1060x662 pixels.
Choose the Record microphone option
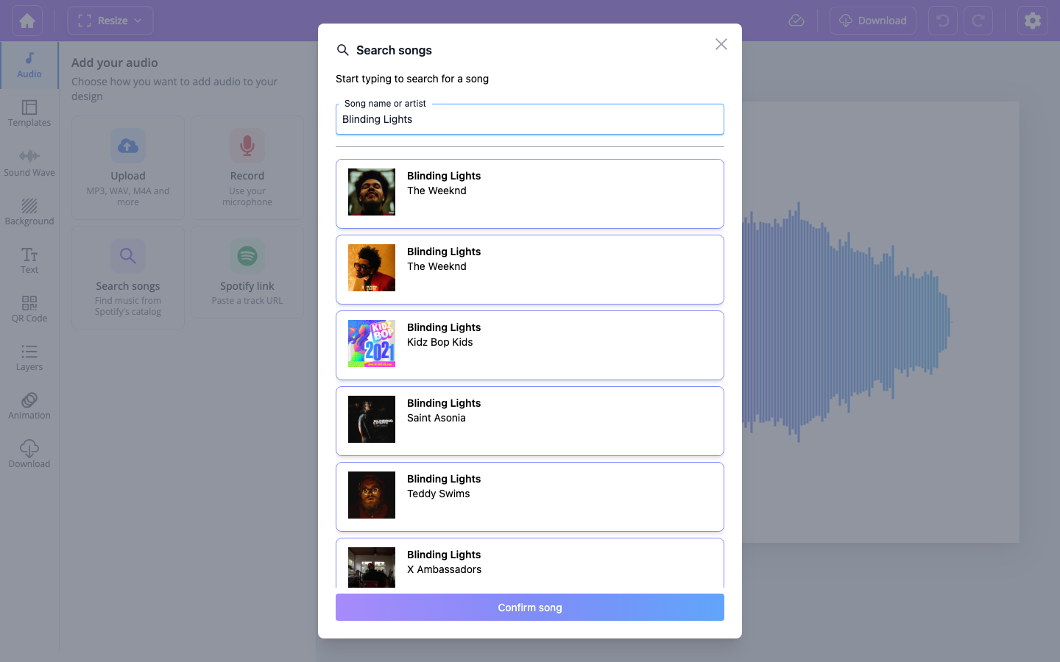click(247, 168)
